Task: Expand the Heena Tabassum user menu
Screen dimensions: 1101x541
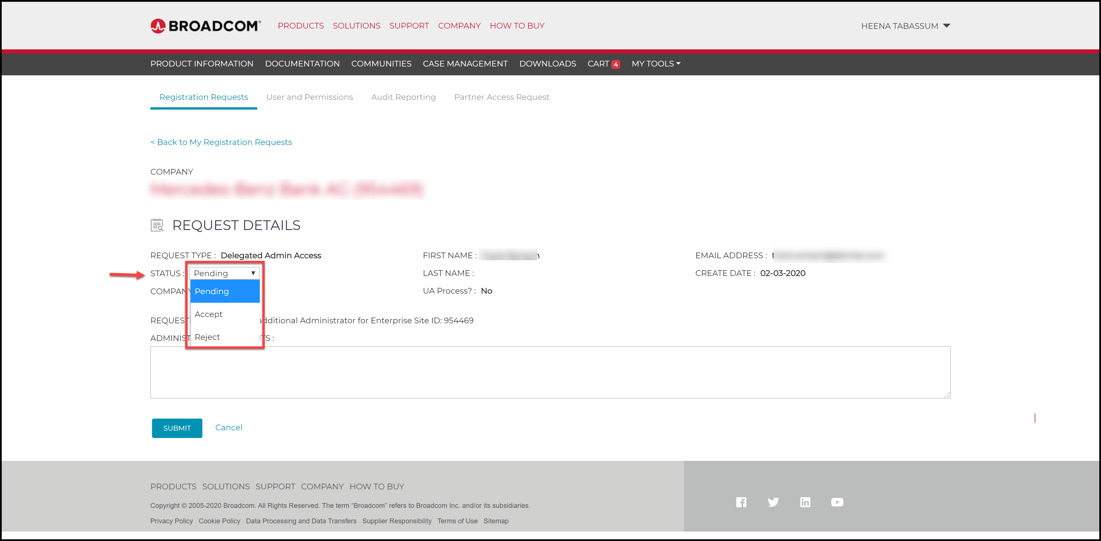Action: point(905,26)
